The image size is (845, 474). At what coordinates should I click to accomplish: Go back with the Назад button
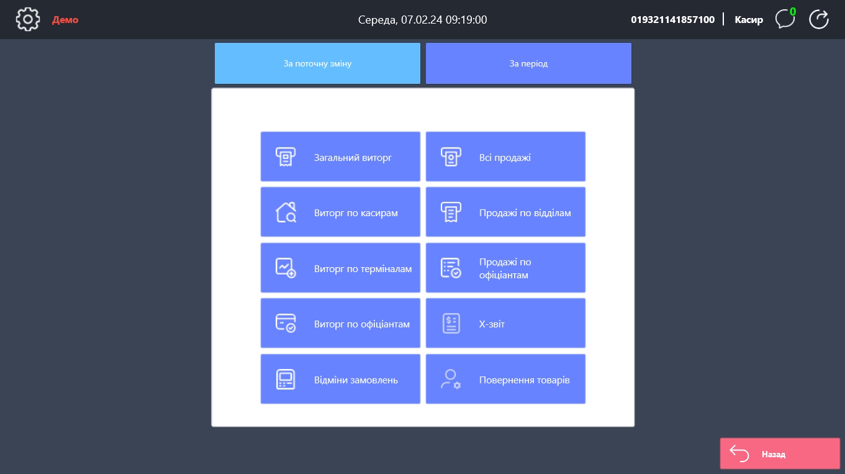pos(779,454)
